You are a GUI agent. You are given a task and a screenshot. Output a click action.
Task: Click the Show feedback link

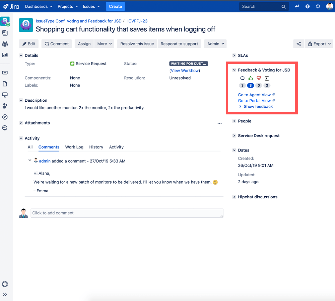click(x=258, y=106)
